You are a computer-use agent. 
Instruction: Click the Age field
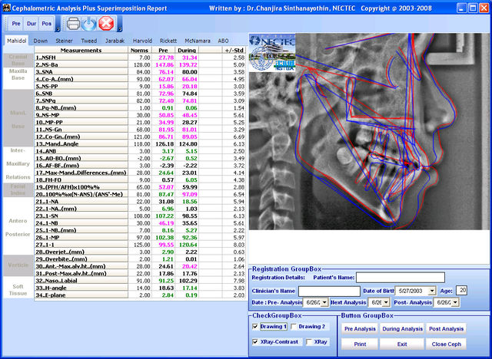(x=461, y=290)
